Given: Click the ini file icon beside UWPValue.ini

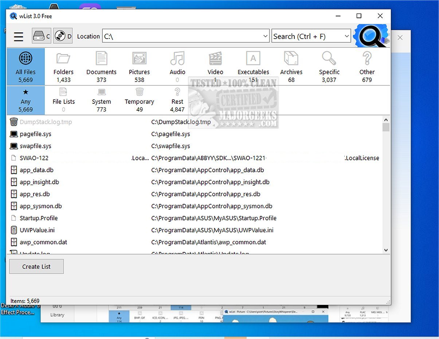Looking at the screenshot, I should pyautogui.click(x=14, y=230).
